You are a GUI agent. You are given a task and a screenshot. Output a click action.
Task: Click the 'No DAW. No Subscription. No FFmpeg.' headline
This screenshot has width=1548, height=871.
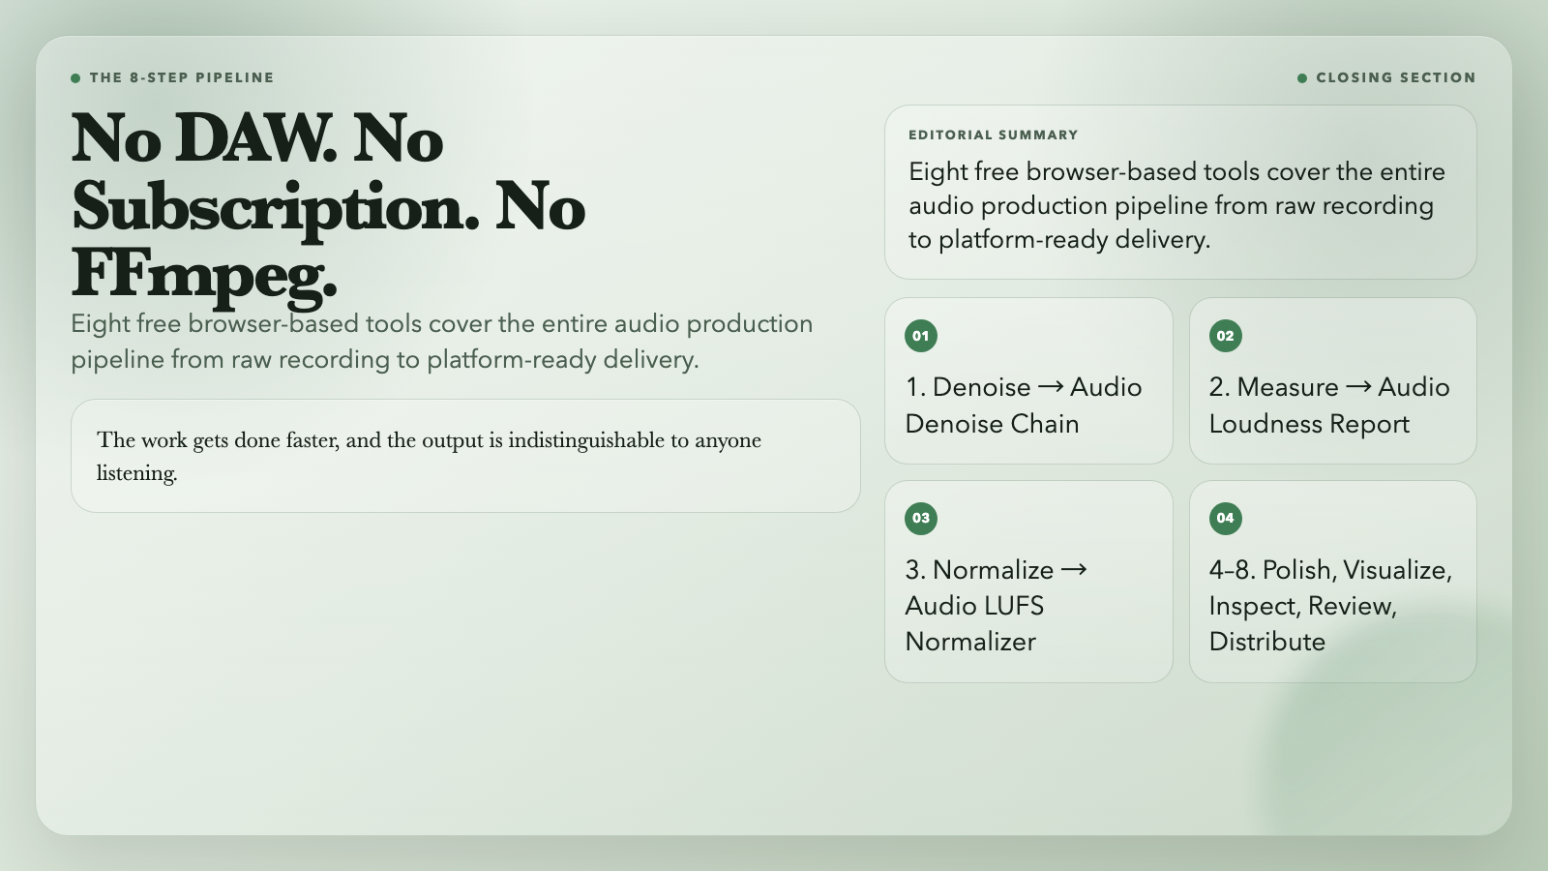pyautogui.click(x=329, y=206)
